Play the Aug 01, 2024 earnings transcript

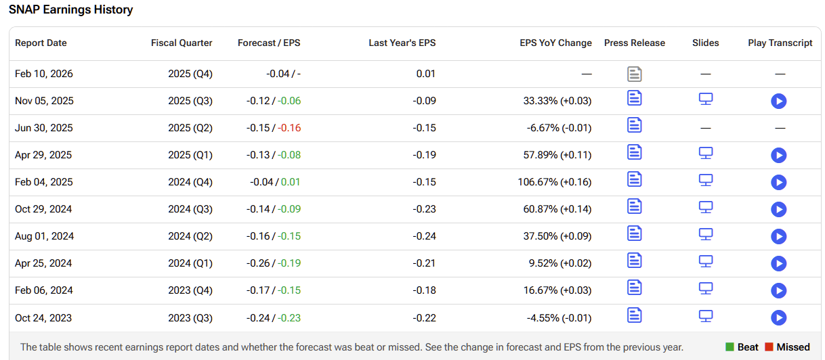tap(778, 237)
